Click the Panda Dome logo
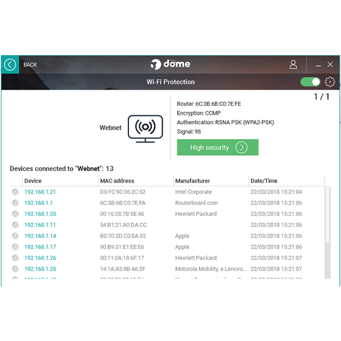341x341 pixels. click(x=170, y=64)
